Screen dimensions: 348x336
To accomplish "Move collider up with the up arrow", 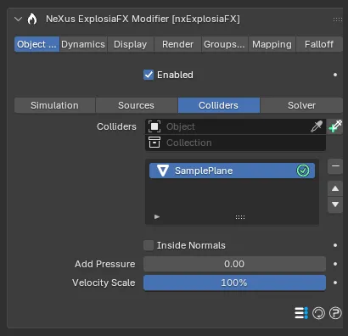I will 335,188.
